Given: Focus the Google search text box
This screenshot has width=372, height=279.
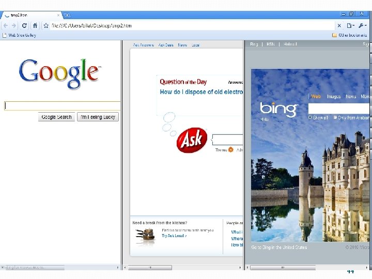Looking at the screenshot, I should pyautogui.click(x=63, y=106).
